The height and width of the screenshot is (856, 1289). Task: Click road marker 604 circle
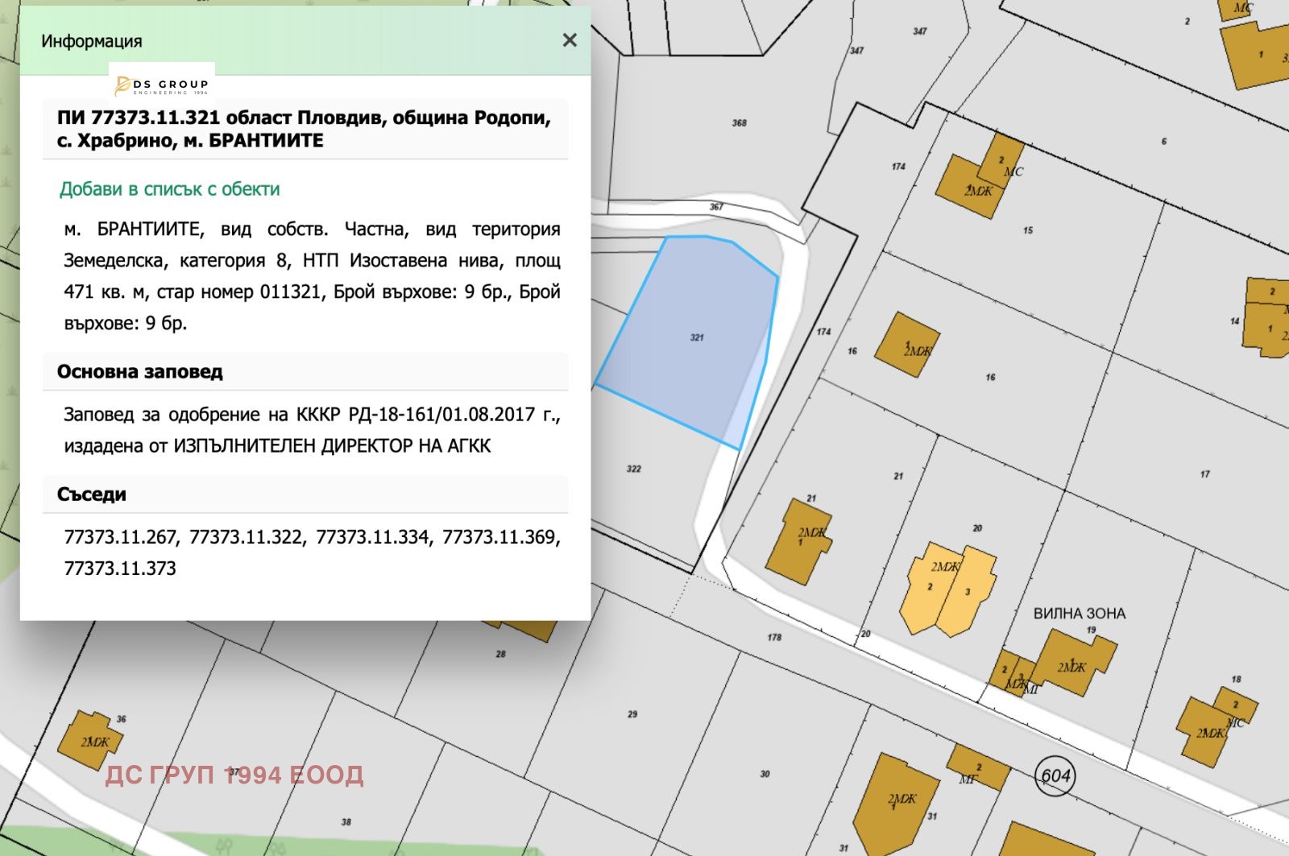[1055, 776]
